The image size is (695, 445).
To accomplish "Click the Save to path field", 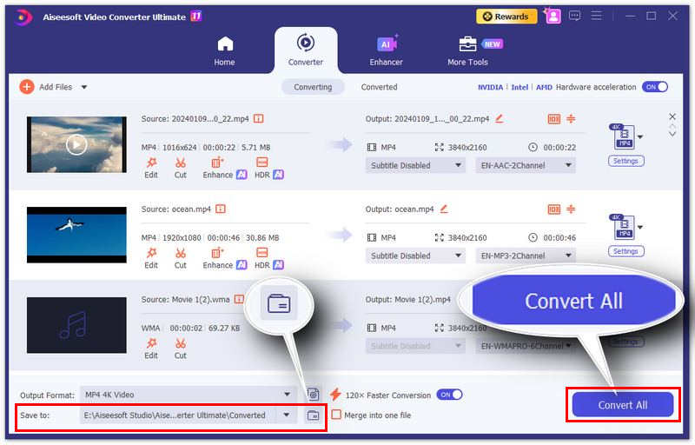I will coord(178,415).
